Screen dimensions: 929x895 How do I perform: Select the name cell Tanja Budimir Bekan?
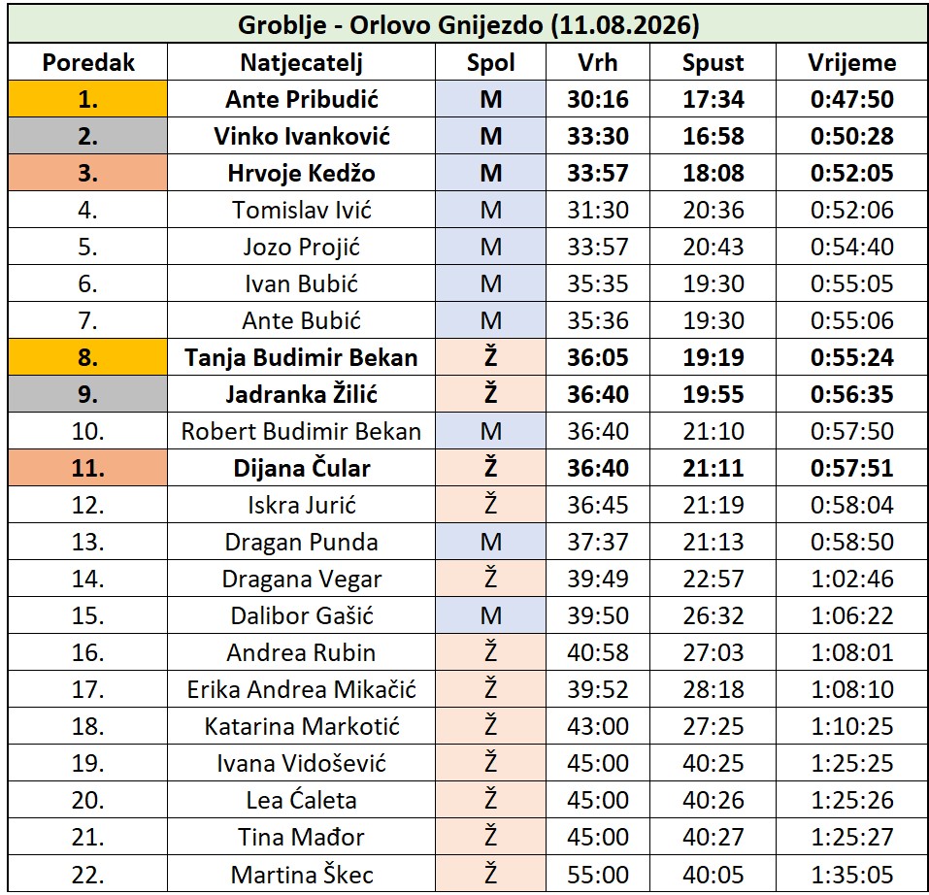tap(302, 357)
